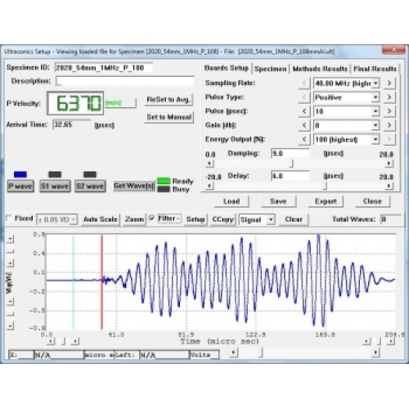Image resolution: width=409 pixels, height=409 pixels.
Task: Click Delay scrollbar left arrow
Action: coord(209,186)
